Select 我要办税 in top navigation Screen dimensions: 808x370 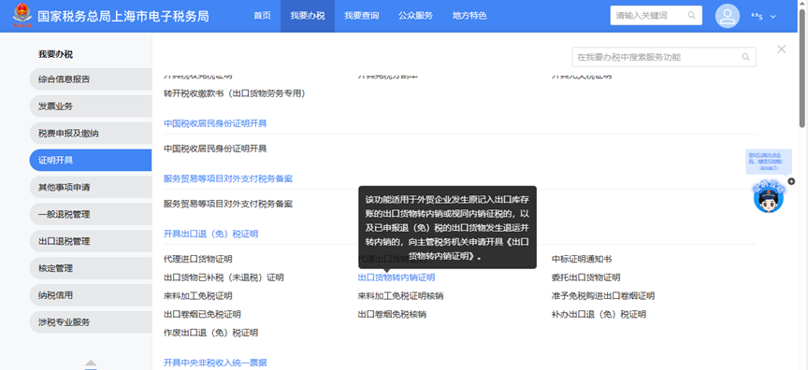click(307, 16)
